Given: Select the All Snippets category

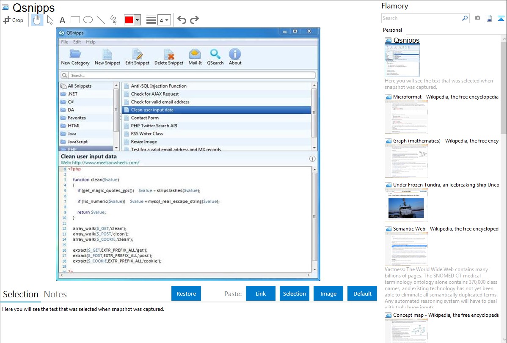Looking at the screenshot, I should point(86,86).
